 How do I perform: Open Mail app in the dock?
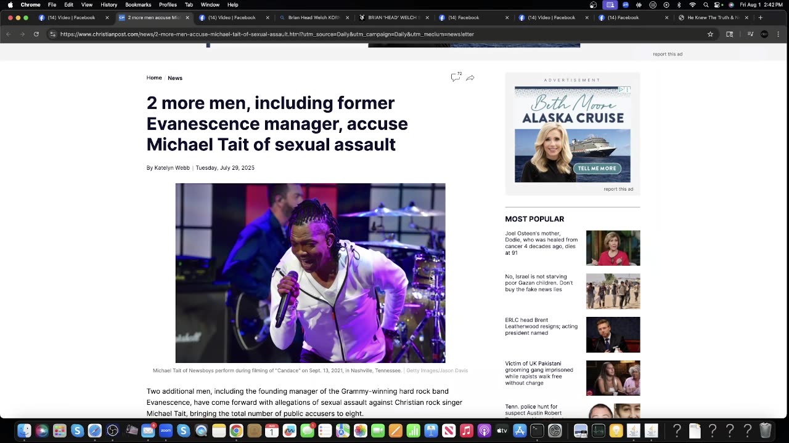148,431
